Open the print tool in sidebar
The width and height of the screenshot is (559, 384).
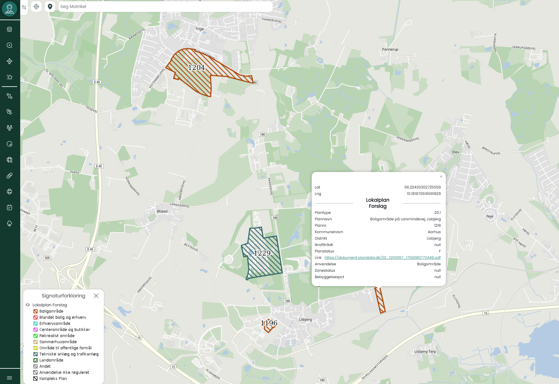(x=9, y=192)
